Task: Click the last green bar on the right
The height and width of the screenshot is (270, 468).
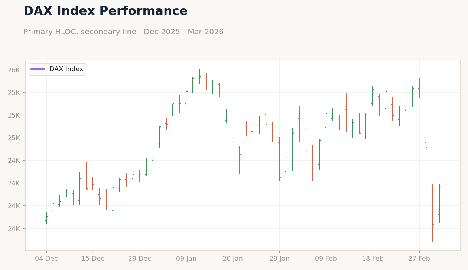Action: coord(439,203)
